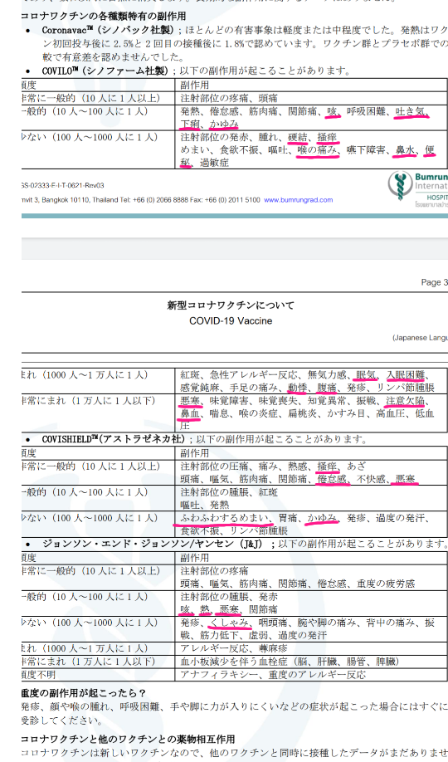The width and height of the screenshot is (448, 762).
Task: Click the phrase 背中の痛み
Action: coord(390,623)
